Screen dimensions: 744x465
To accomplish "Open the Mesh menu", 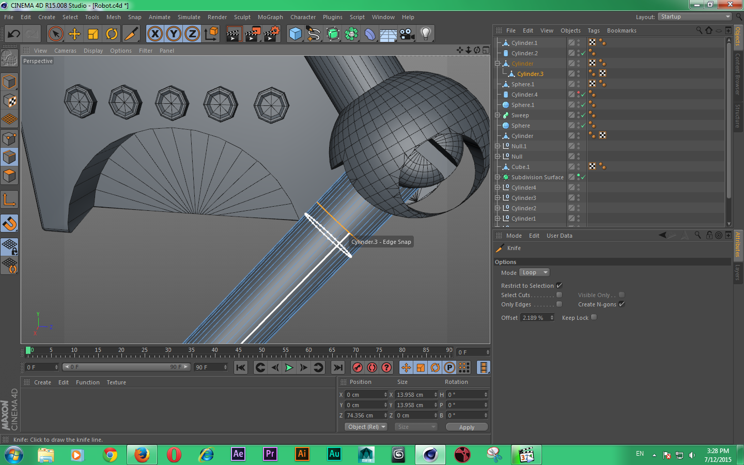I will 114,17.
